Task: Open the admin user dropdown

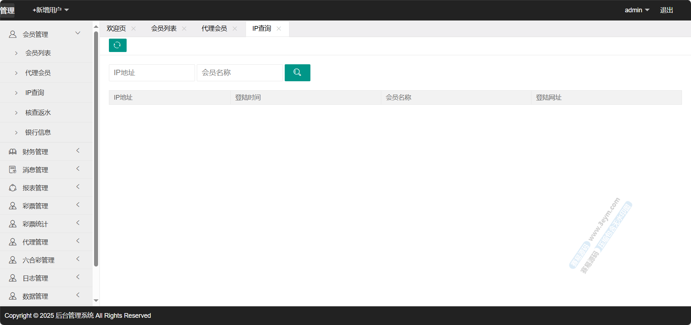Action: pos(637,10)
